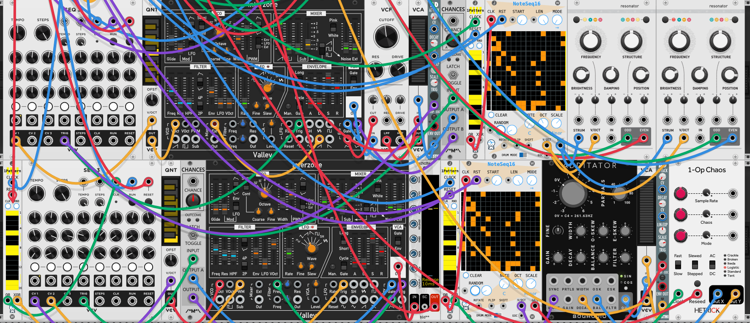
Task: Click CLEAR on the upper NoteSeq16
Action: click(491, 115)
